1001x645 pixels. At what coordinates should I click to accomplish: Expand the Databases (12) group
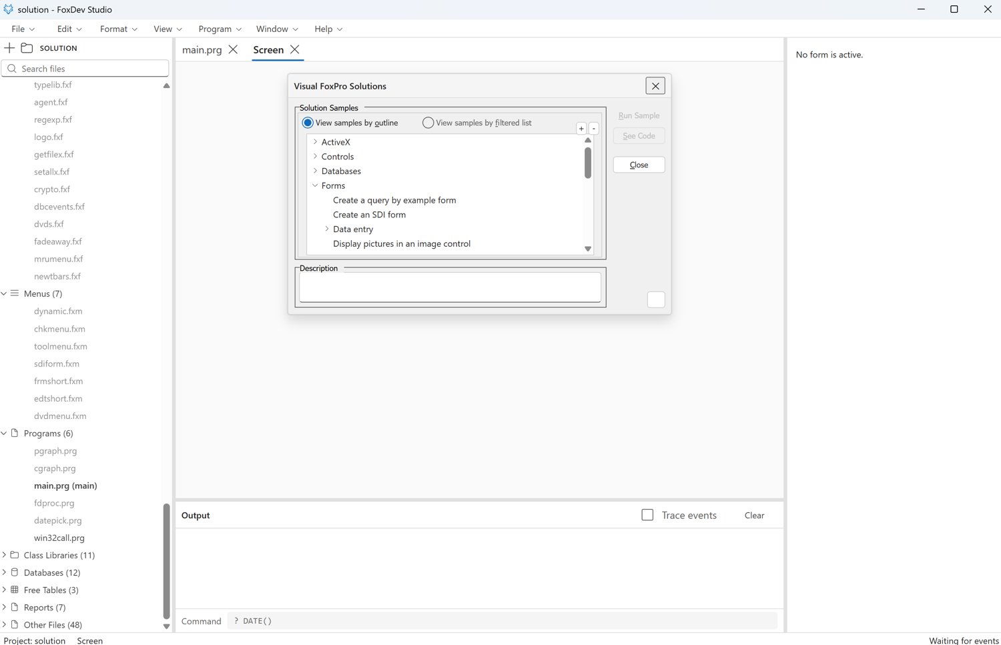pyautogui.click(x=4, y=572)
